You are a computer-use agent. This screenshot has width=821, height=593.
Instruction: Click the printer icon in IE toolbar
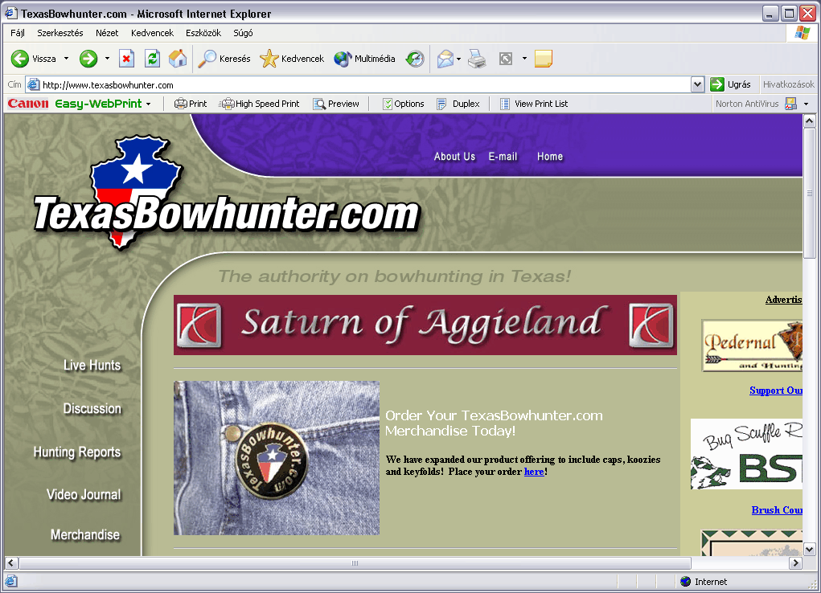coord(477,59)
